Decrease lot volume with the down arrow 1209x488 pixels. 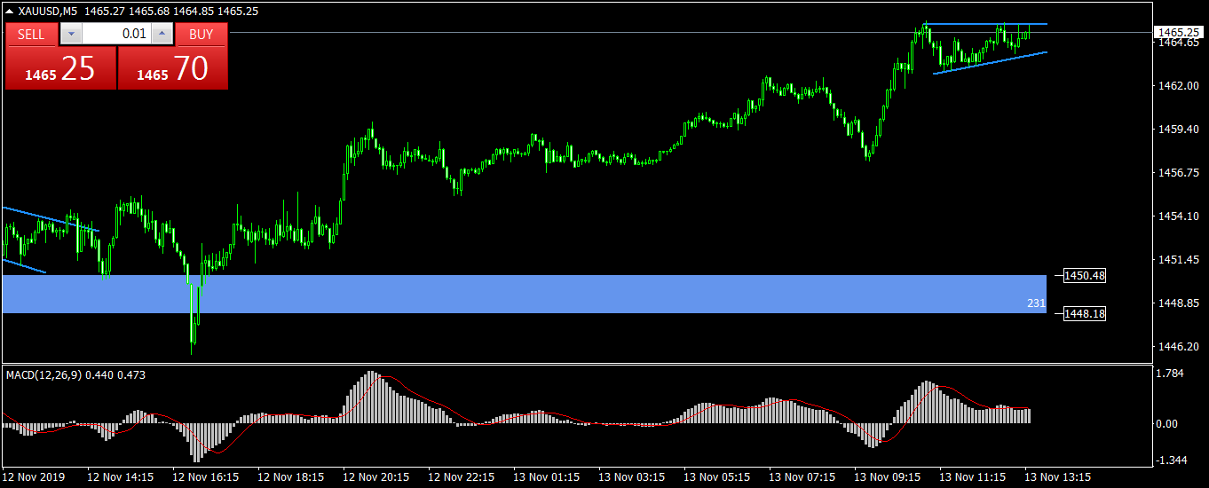71,35
